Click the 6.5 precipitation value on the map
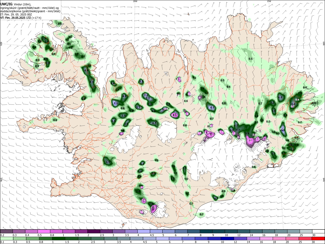The image size is (325, 244). tap(213, 108)
